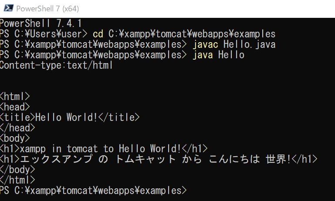This screenshot has width=335, height=201.
Task: Click the yellow "javac" command word
Action: coord(205,44)
